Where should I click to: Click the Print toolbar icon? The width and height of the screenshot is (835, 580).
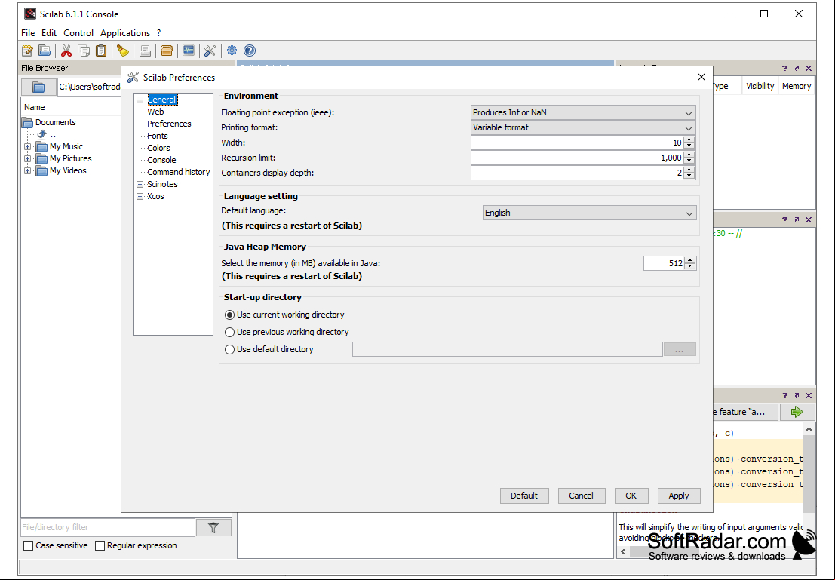145,51
